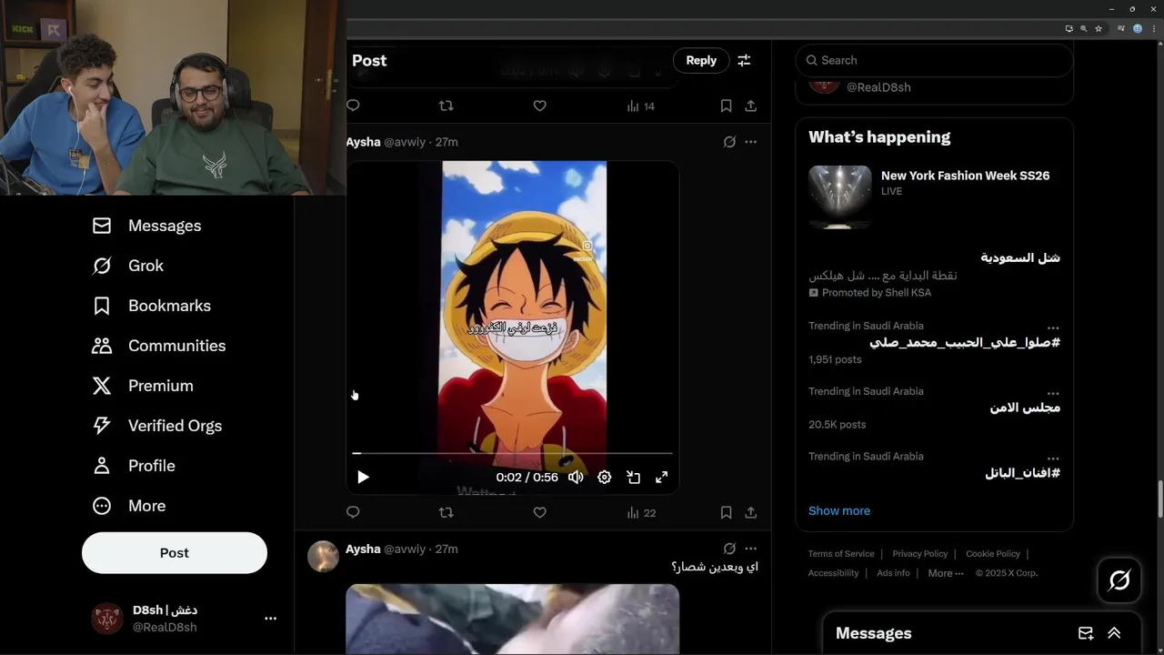Image resolution: width=1164 pixels, height=655 pixels.
Task: Seek along the video progress bar
Action: click(x=512, y=452)
